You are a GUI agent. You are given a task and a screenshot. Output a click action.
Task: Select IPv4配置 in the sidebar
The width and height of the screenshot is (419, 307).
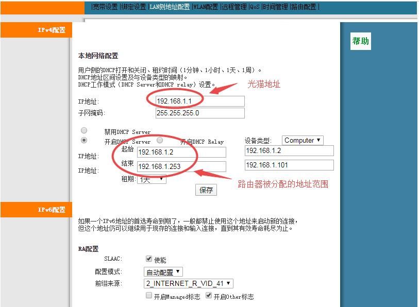[x=36, y=30]
